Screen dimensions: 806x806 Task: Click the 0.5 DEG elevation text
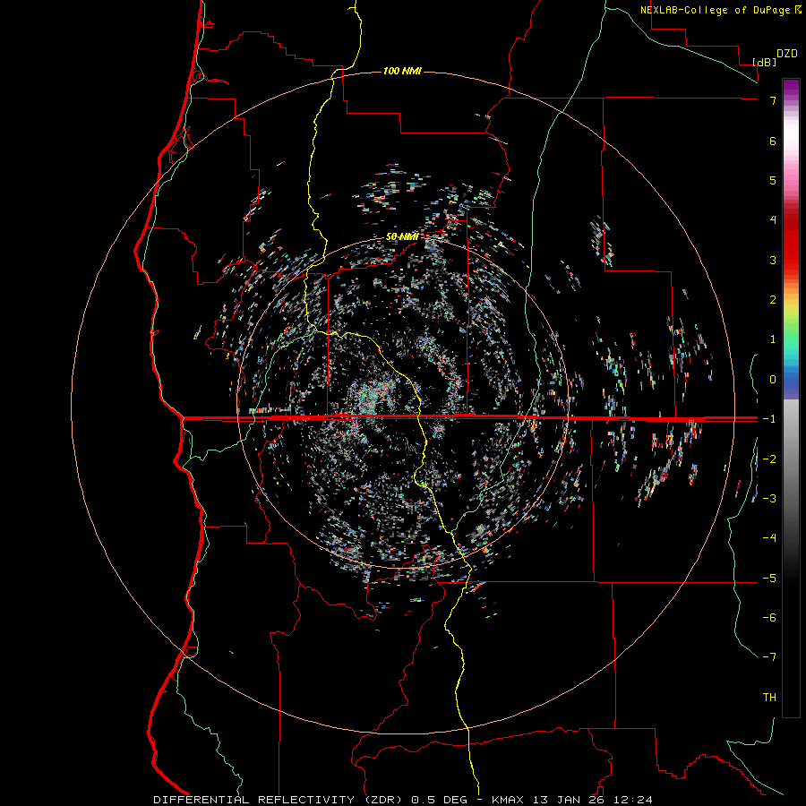click(440, 800)
